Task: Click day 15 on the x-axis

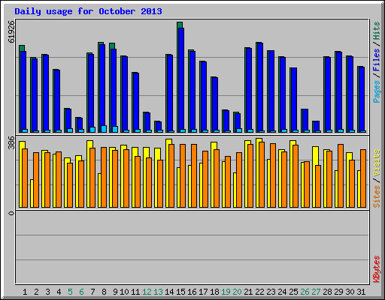Action: pos(180,292)
